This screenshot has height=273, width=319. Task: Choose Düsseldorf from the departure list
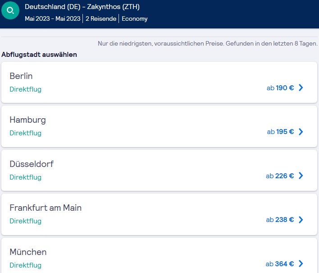click(x=159, y=170)
